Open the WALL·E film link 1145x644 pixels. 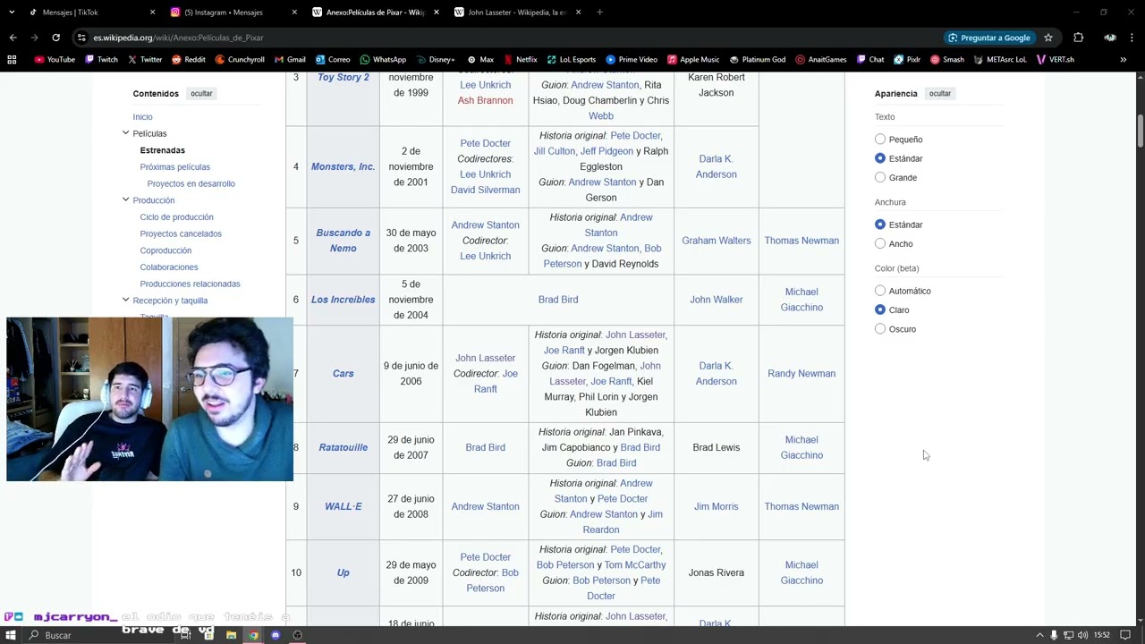pyautogui.click(x=343, y=506)
